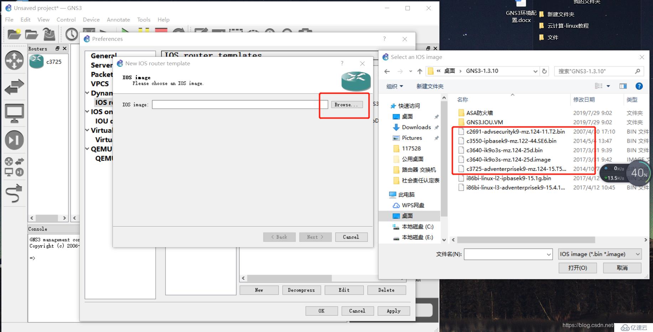
Task: Open recent locations dropdown arrow
Action: [411, 71]
